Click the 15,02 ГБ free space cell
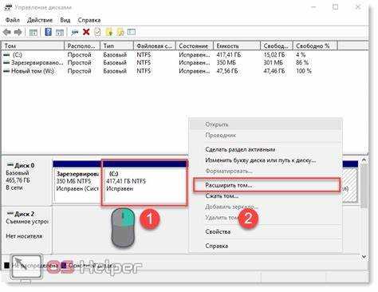Image resolution: width=378 pixels, height=292 pixels. tap(274, 55)
